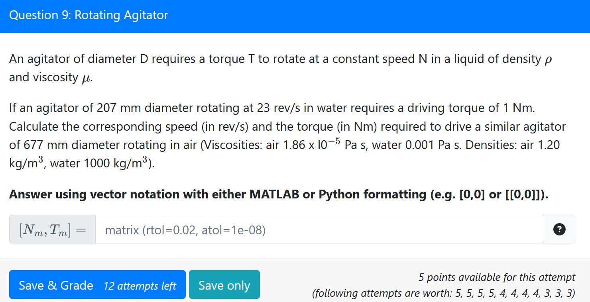Click Save only to store without grading
This screenshot has width=590, height=302.
[224, 284]
